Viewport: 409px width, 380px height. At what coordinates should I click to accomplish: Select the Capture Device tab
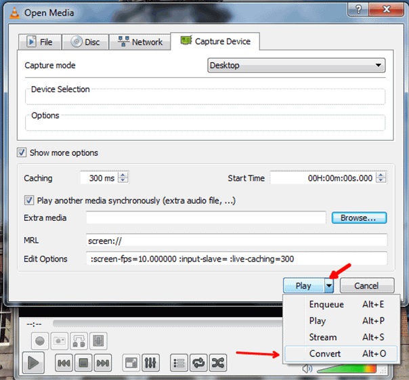click(x=215, y=41)
